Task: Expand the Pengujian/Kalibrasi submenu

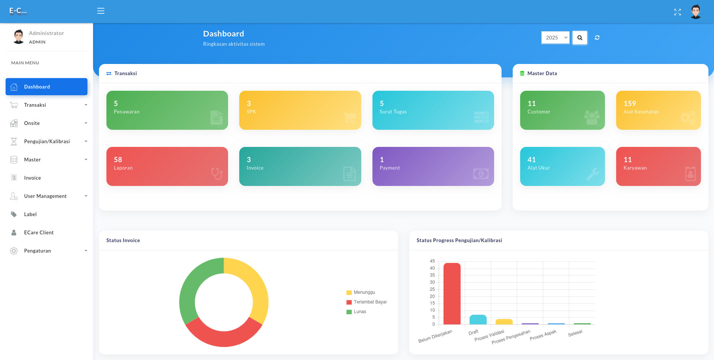Action: tap(47, 141)
